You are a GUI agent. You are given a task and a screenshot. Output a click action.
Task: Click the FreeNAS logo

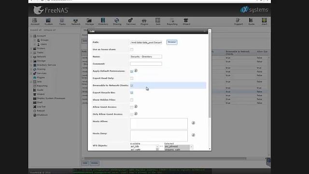click(51, 10)
